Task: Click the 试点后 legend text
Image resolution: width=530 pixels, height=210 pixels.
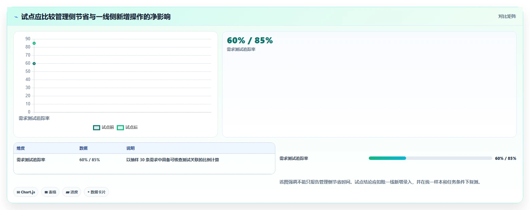Action: point(131,128)
